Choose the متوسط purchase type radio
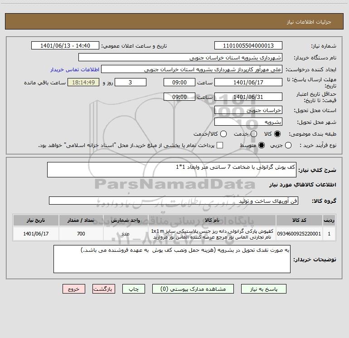 (x=262, y=145)
